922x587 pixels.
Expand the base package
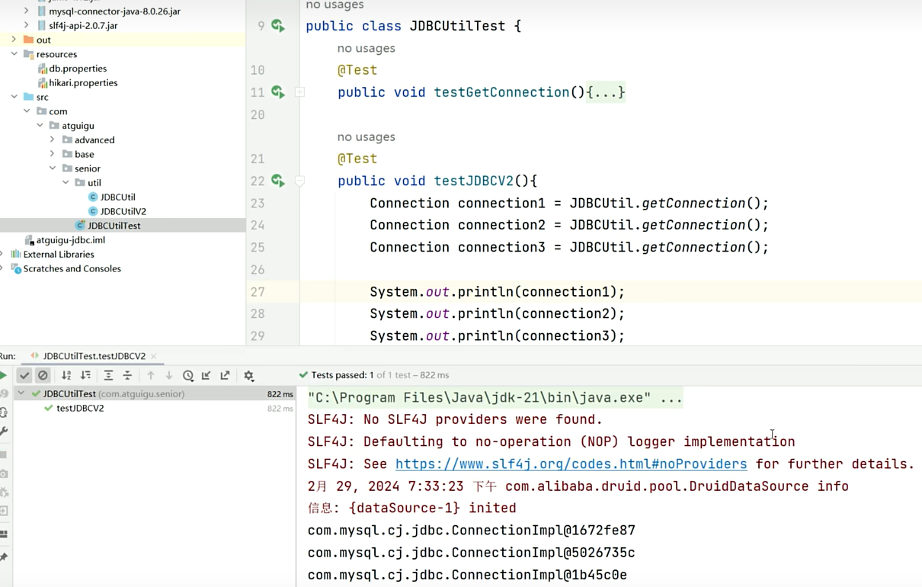(53, 154)
